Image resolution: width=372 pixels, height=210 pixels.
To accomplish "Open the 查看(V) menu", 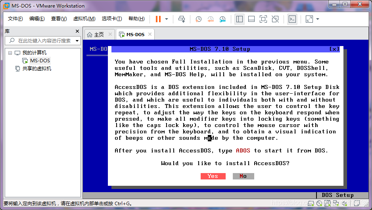I will (x=59, y=19).
